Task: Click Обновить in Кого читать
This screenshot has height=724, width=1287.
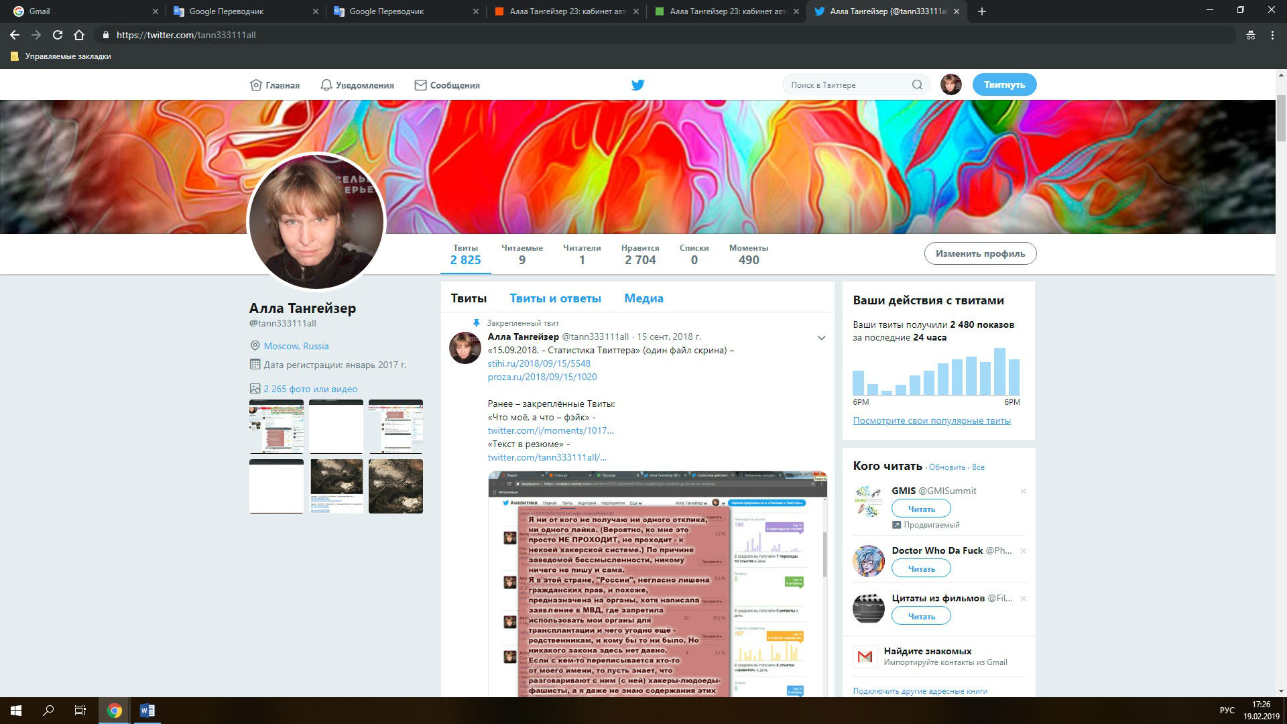Action: [x=947, y=467]
